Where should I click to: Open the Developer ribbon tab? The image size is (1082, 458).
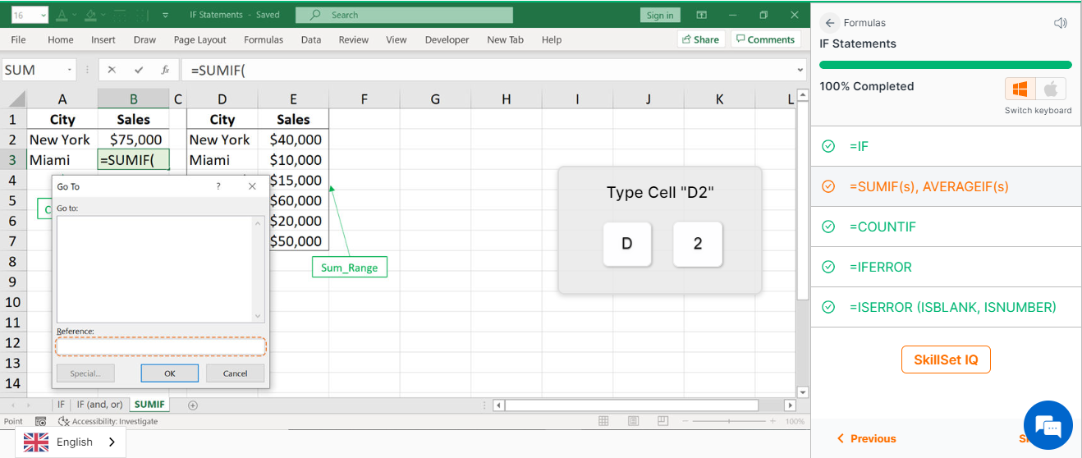(x=447, y=39)
